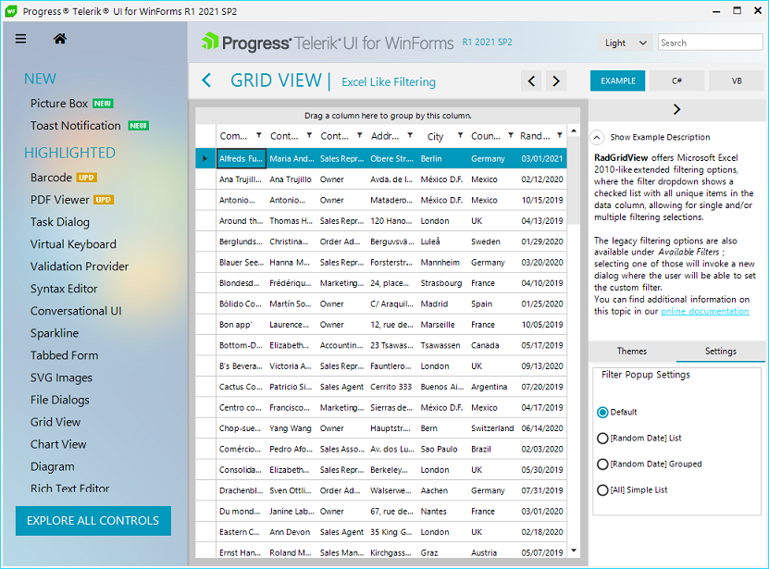Click the Luleå city cell
Screen dimensions: 769x569
click(442, 241)
